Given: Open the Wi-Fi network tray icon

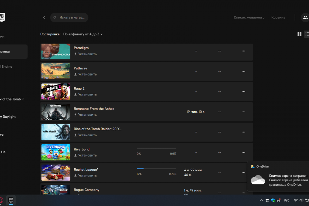Looking at the screenshot, I should pyautogui.click(x=296, y=200).
